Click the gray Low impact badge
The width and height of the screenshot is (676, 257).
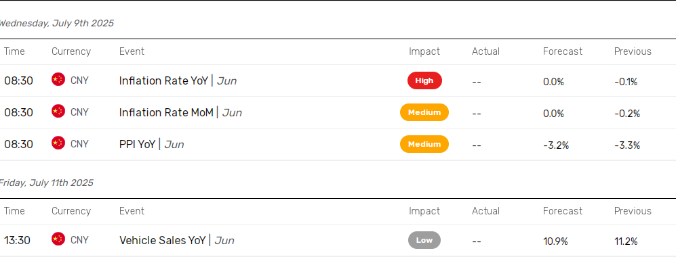tap(424, 240)
